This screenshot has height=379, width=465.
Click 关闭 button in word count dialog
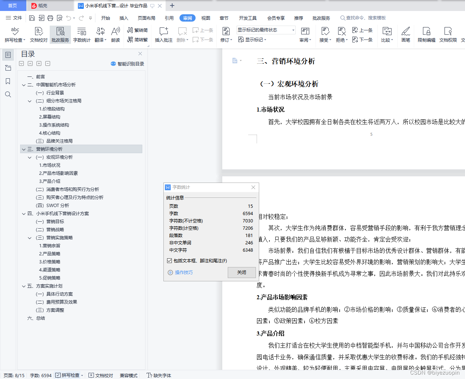tap(242, 273)
